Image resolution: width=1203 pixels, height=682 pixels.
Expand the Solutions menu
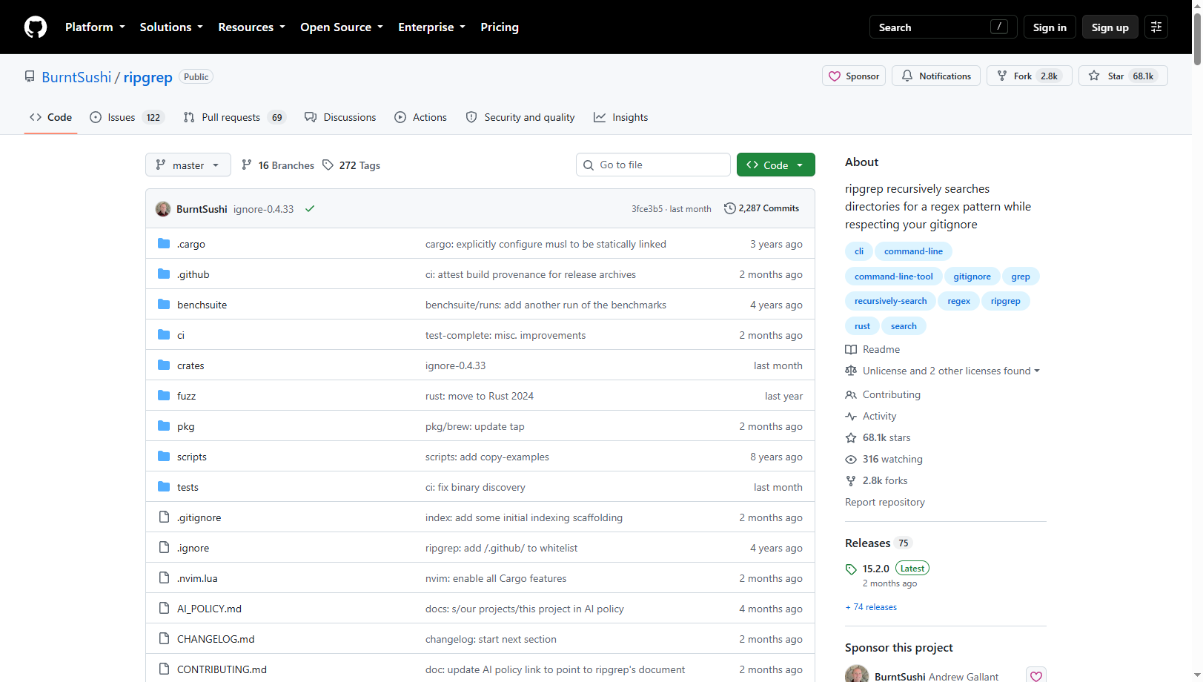coord(171,27)
